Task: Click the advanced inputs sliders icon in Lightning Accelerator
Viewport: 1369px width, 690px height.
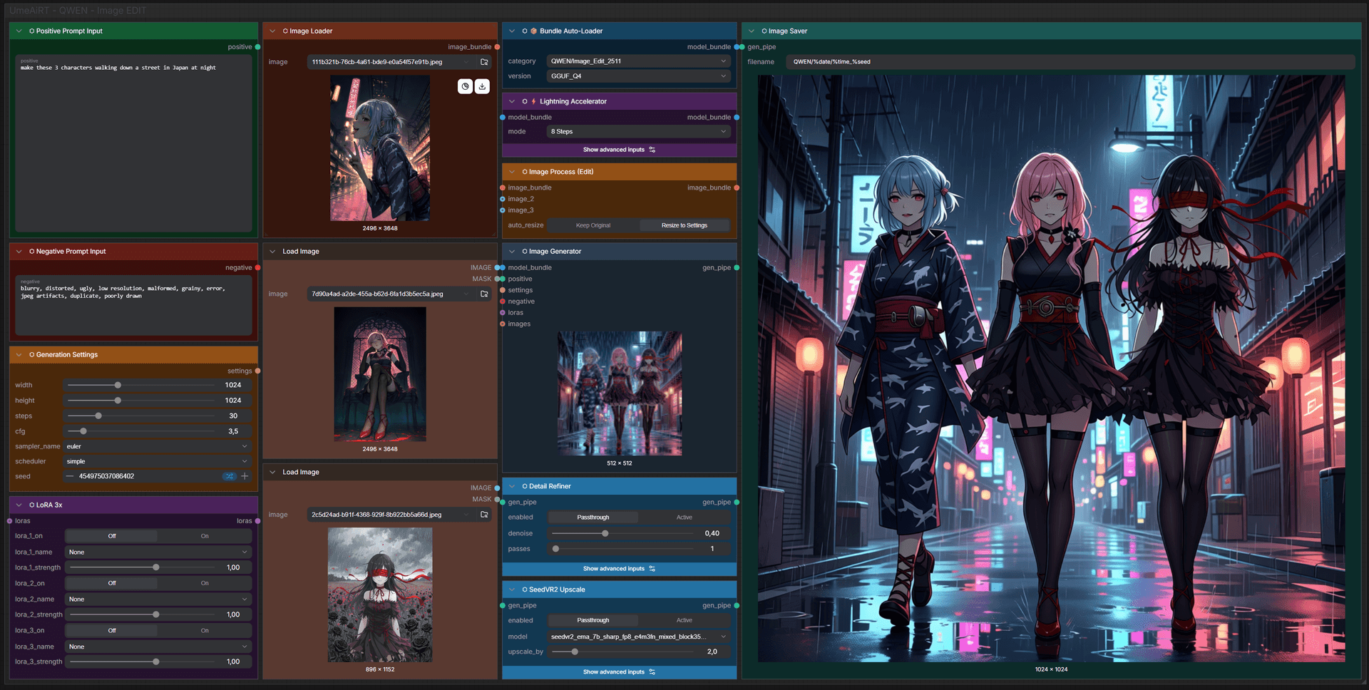Action: [652, 150]
